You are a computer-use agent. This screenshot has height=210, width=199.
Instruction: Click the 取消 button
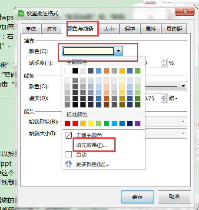click(174, 197)
